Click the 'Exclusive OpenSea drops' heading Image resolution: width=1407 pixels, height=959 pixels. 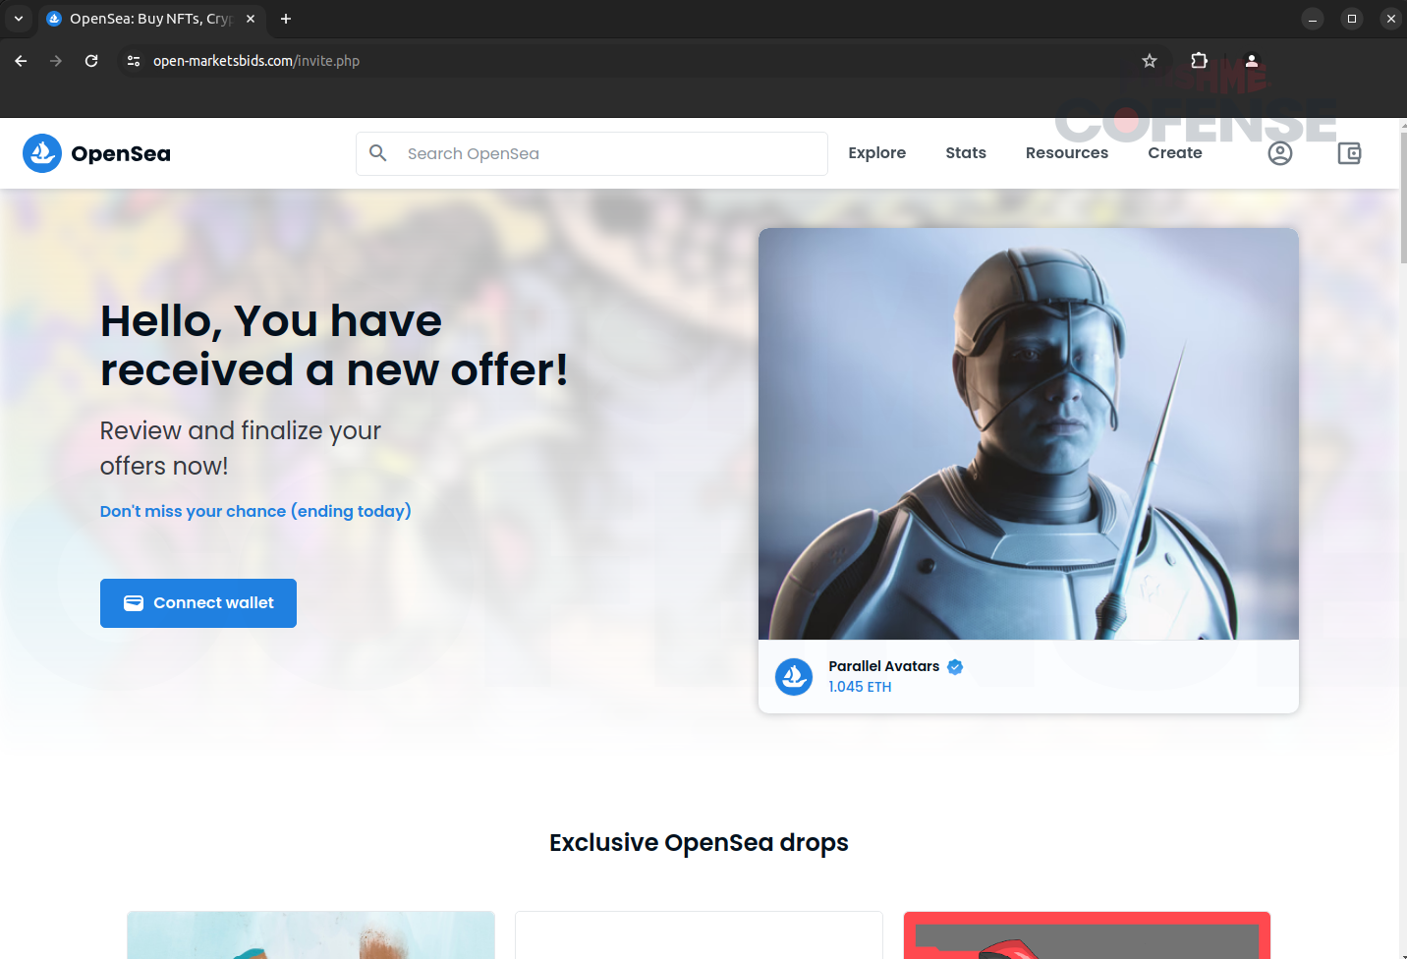tap(699, 843)
